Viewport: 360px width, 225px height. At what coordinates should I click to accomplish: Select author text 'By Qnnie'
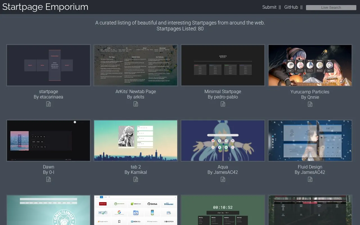(x=310, y=97)
